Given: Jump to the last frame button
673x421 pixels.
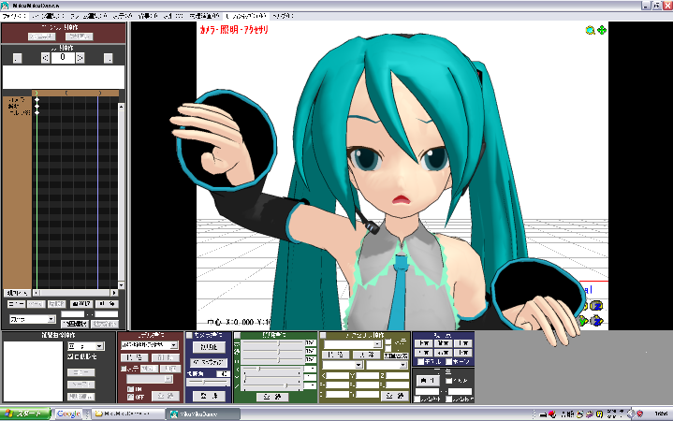Looking at the screenshot, I should tap(109, 58).
